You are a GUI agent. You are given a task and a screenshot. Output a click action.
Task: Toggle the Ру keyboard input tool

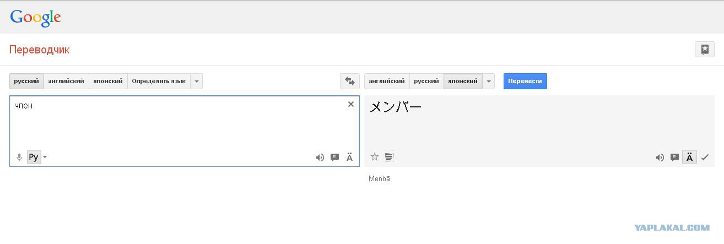click(x=34, y=158)
